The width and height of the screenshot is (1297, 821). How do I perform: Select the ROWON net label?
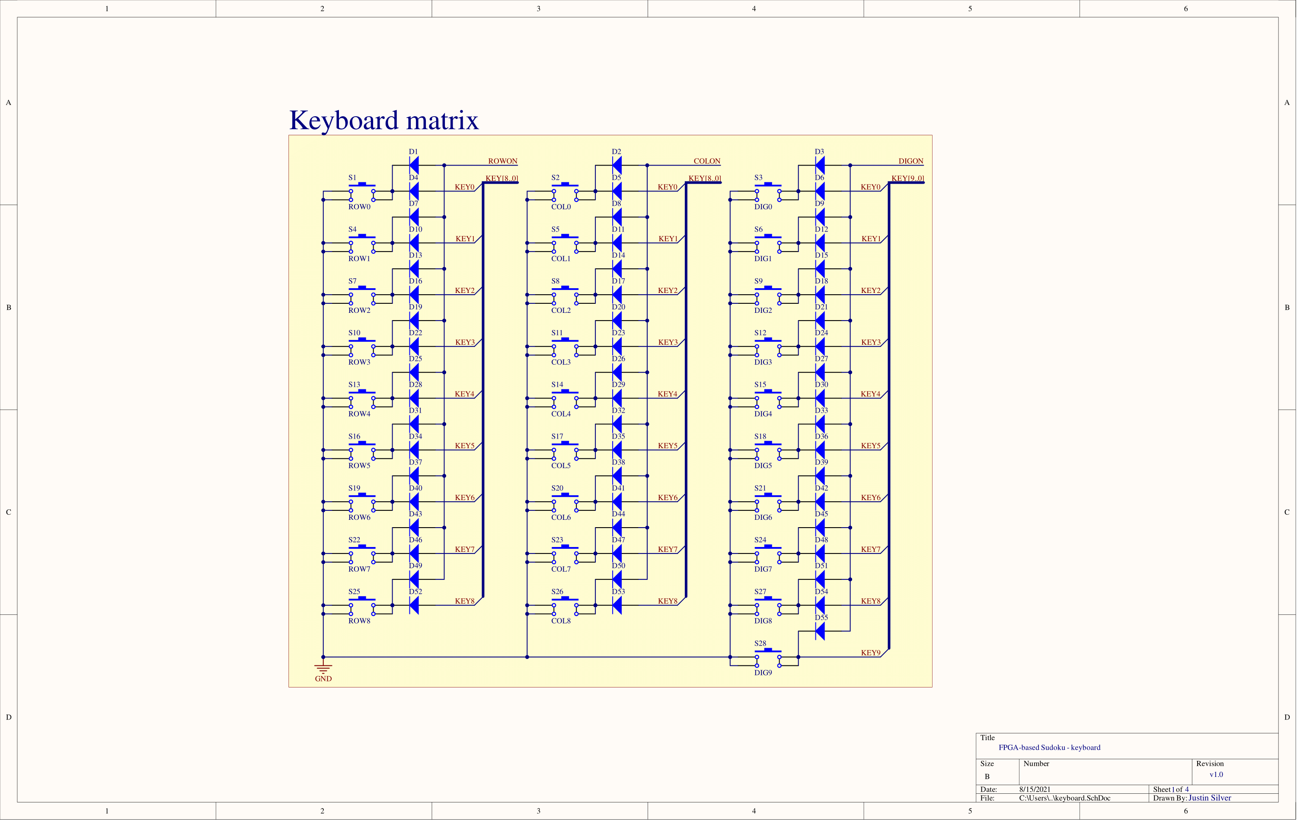[x=502, y=161]
